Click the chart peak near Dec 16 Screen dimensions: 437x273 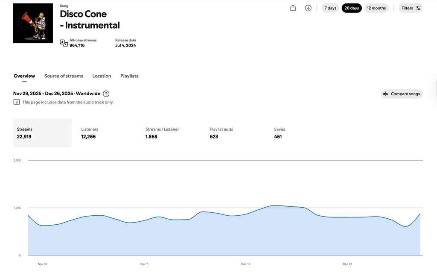click(275, 205)
